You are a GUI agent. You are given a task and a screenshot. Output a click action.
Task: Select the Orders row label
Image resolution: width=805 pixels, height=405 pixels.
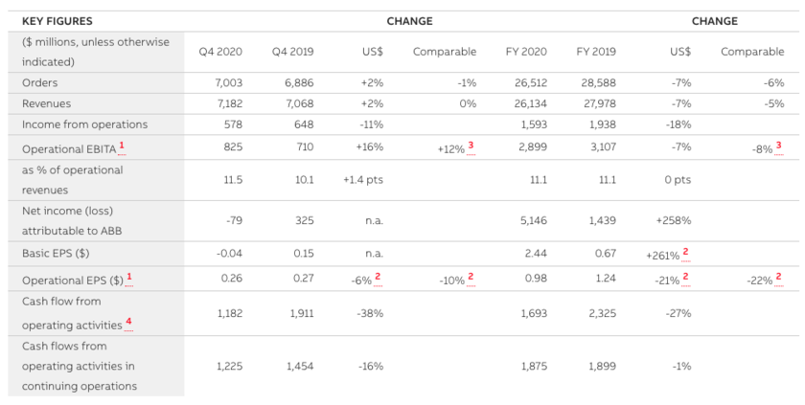40,83
